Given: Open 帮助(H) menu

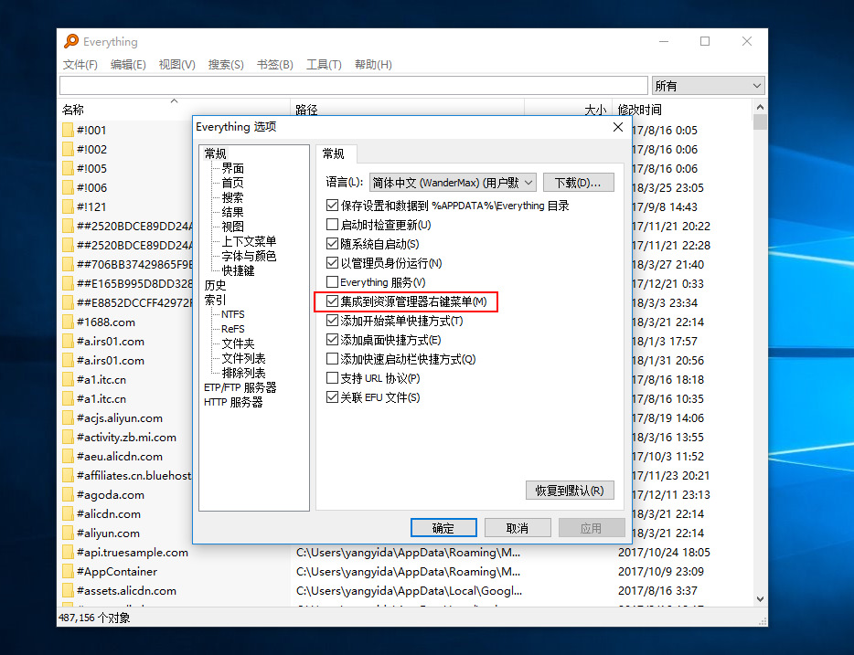Looking at the screenshot, I should (373, 65).
